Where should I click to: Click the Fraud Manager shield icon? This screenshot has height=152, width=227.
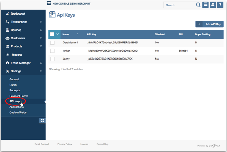pos(8,63)
